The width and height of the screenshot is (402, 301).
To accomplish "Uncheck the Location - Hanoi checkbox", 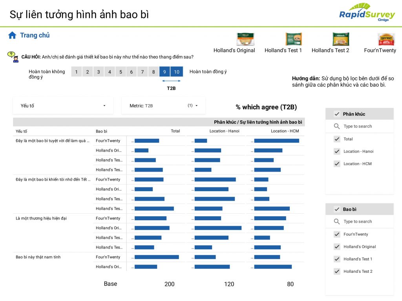I will [337, 152].
